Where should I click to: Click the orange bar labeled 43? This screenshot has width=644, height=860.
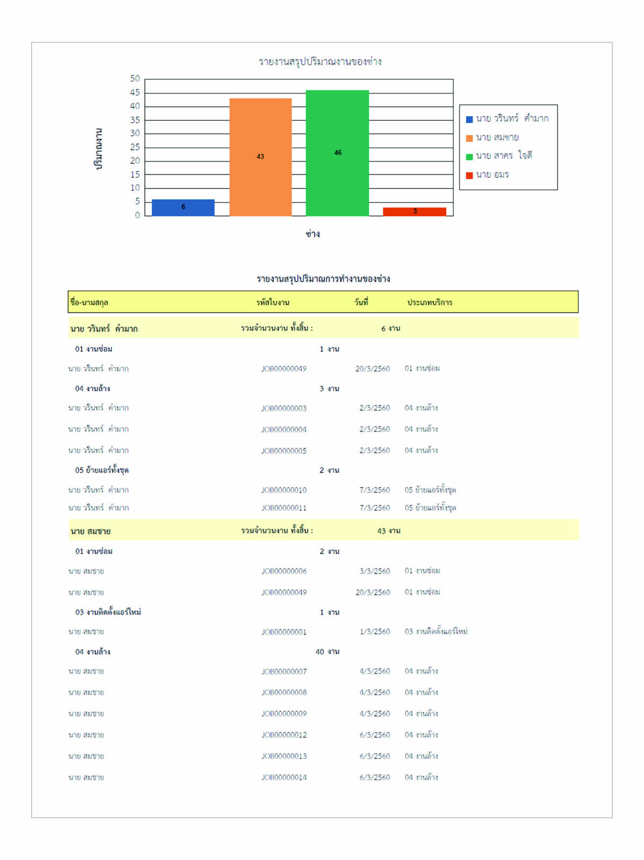click(x=260, y=157)
